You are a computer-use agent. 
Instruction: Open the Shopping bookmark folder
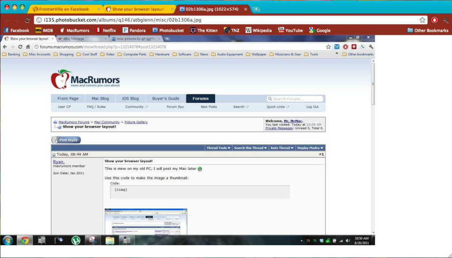click(64, 54)
